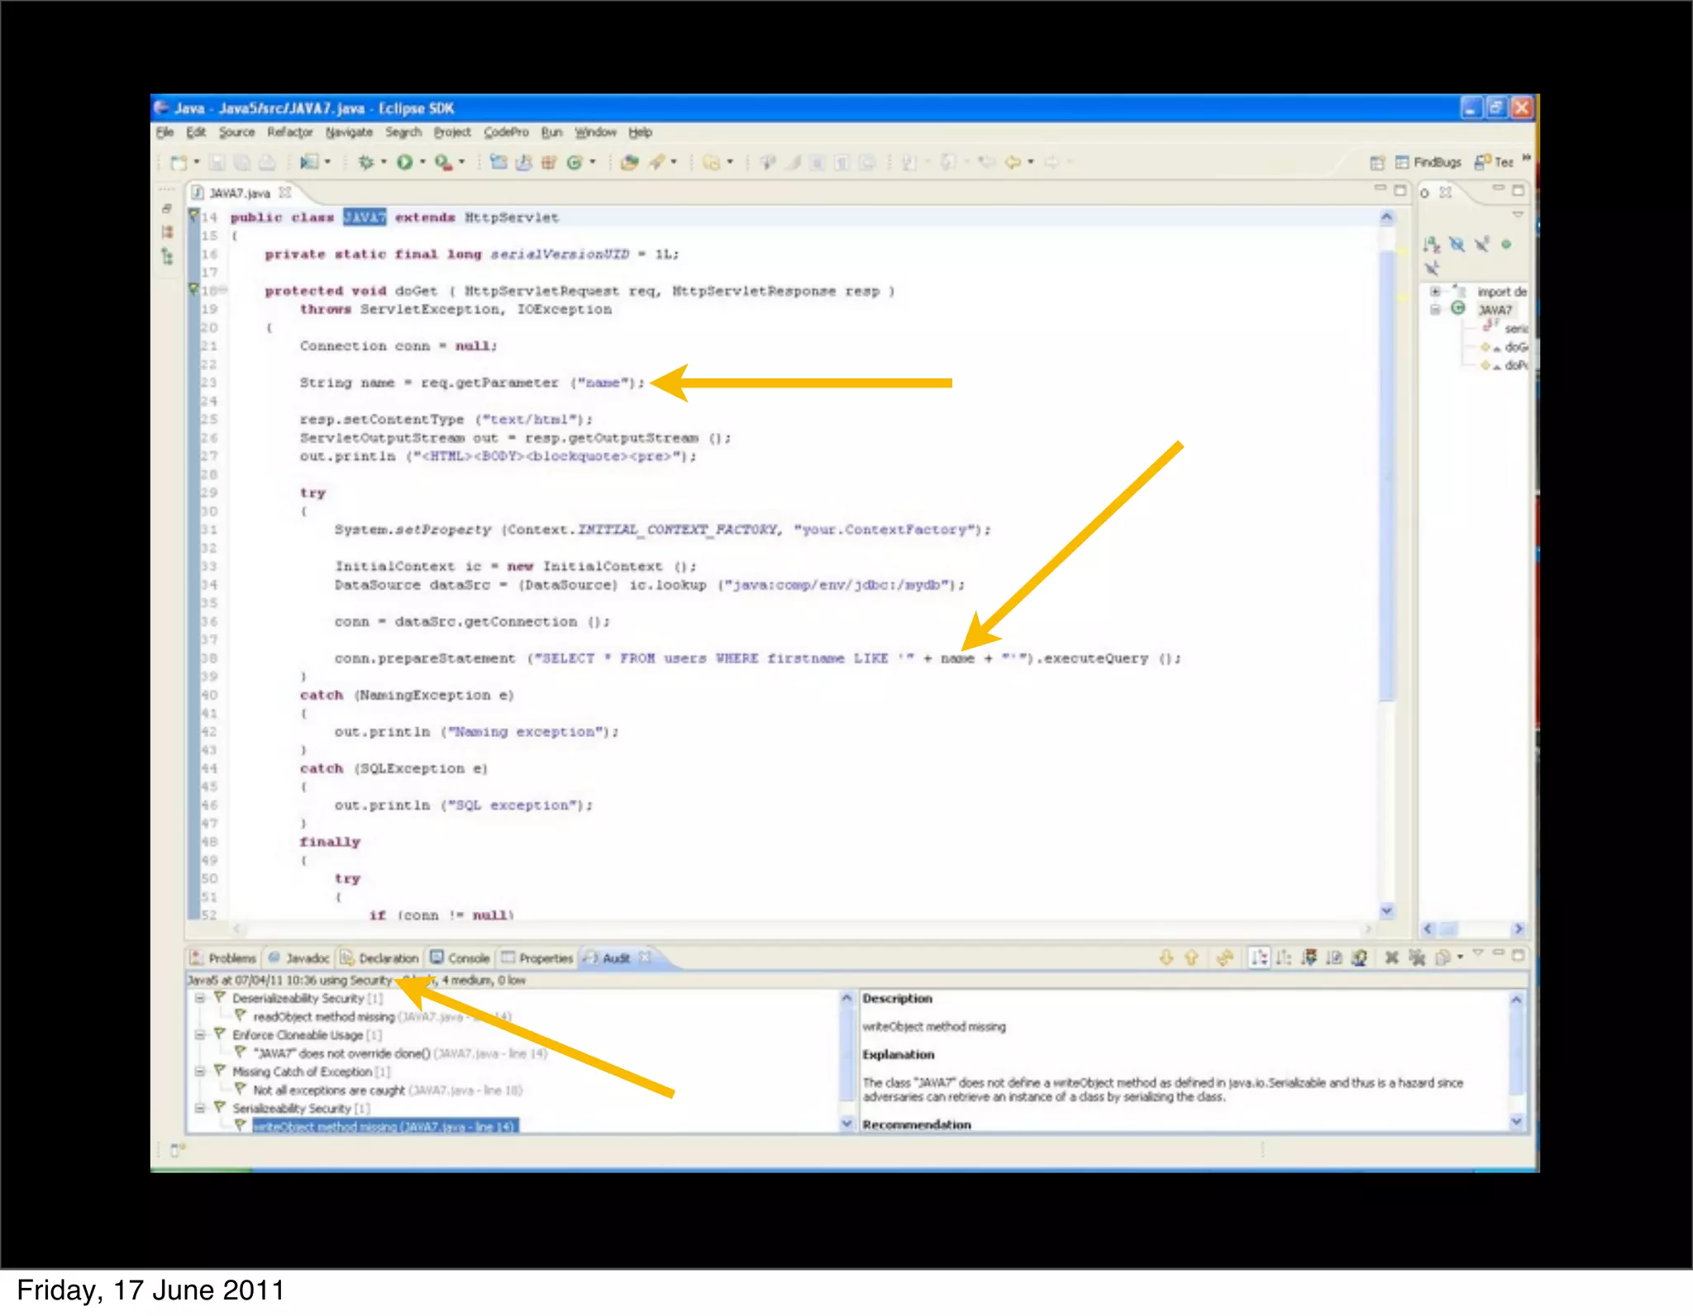
Task: Close the JAVA7.java editor tab
Action: pyautogui.click(x=285, y=192)
